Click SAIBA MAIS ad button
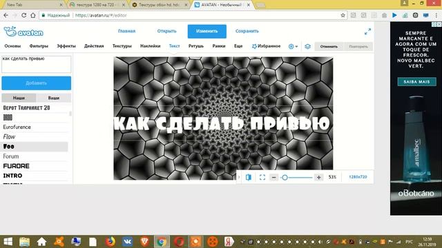Viewport: 442px width, 248px height. 416,82
